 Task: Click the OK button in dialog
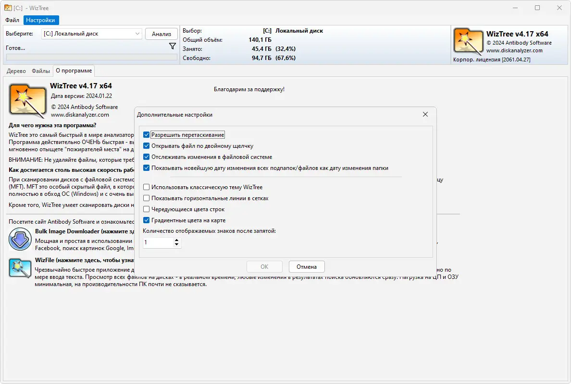pyautogui.click(x=264, y=266)
